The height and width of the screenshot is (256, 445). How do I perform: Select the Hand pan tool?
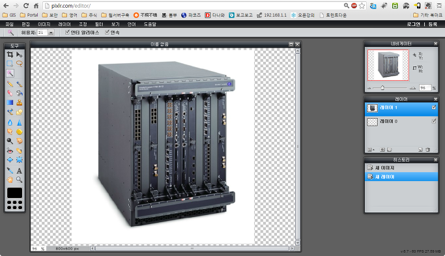[10, 180]
